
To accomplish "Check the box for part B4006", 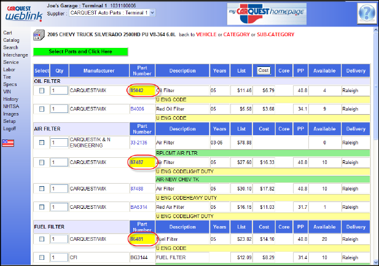I will [42, 109].
